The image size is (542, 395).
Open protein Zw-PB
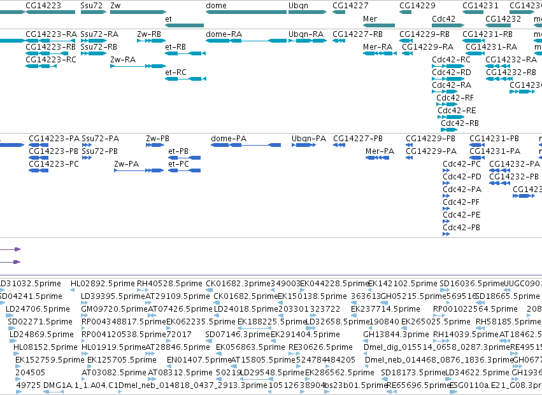coord(157,139)
